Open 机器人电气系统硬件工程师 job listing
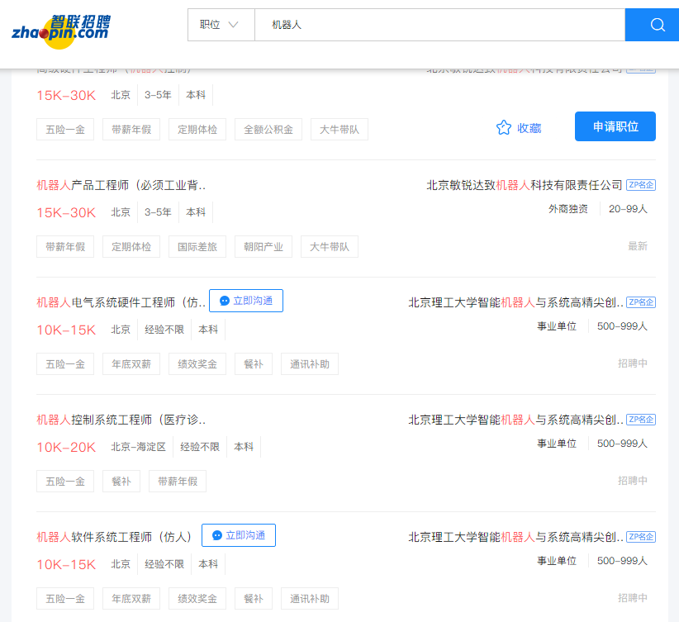The image size is (679, 622). coord(121,302)
